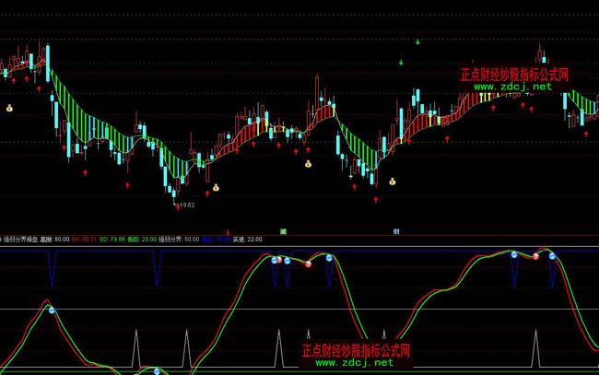
Task: Click the blue dot on the leftmost oscillator peak
Action: pyautogui.click(x=52, y=311)
